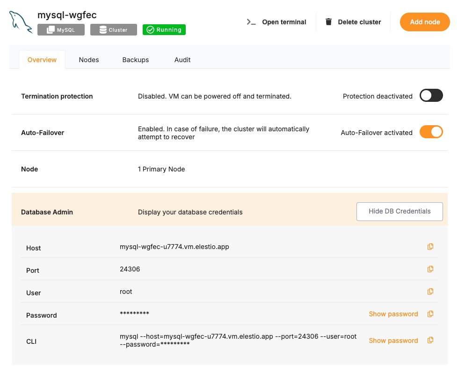Show password in the CLI row
This screenshot has width=458, height=370.
pyautogui.click(x=393, y=341)
